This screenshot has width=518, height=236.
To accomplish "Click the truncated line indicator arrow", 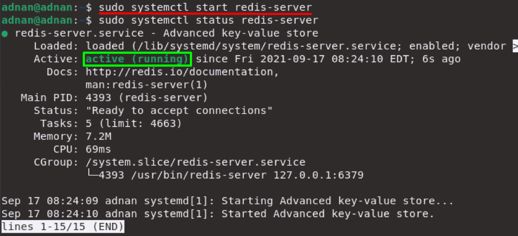I will click(x=515, y=46).
